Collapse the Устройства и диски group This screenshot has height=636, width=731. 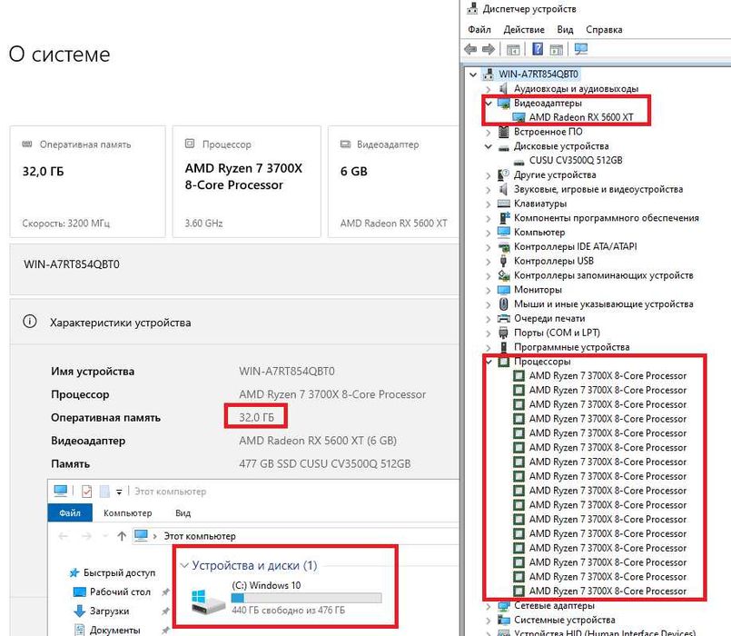point(184,565)
